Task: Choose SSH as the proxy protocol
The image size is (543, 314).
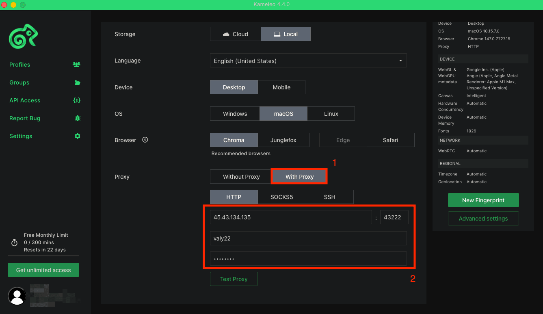Action: click(329, 197)
